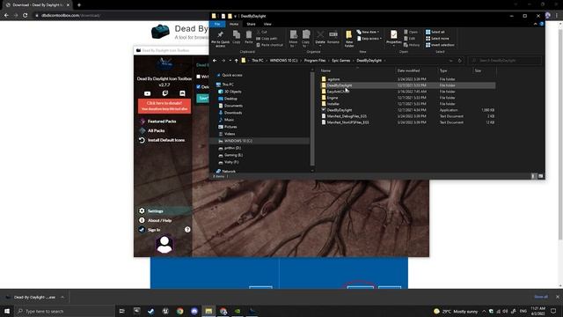563x317 pixels.
Task: Collapse the Explorer ribbon
Action: (536, 24)
